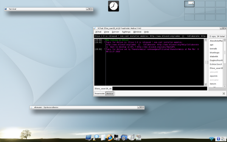Click the user list scrollbar thumb
Screen dimensions: 227x142
click(x=225, y=53)
